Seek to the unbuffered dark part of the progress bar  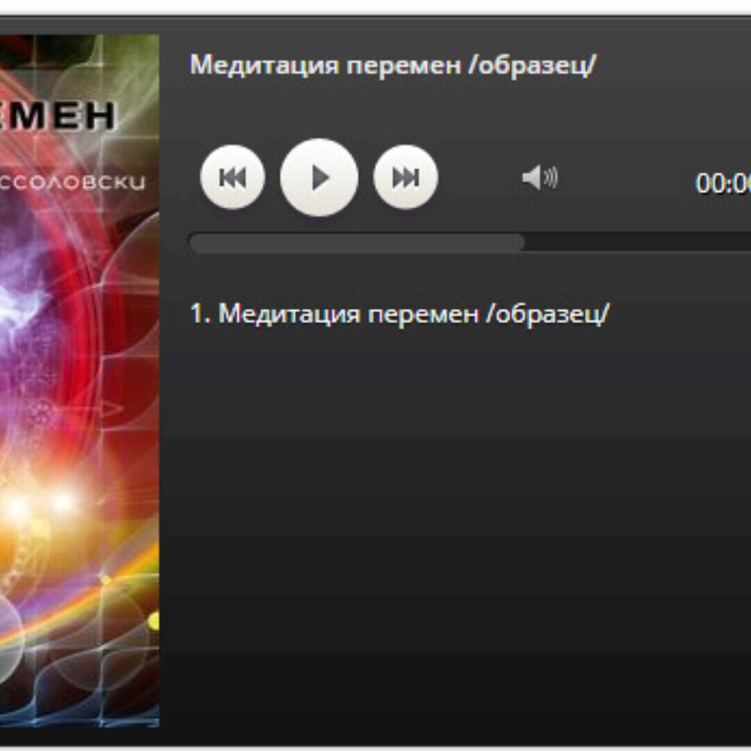click(638, 243)
